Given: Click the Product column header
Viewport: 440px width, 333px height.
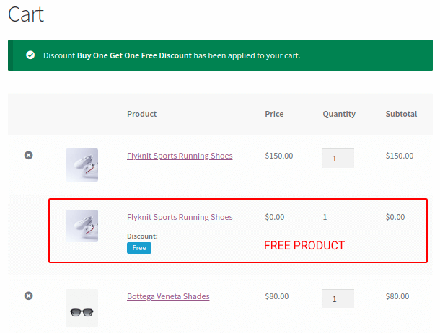Looking at the screenshot, I should coord(141,114).
